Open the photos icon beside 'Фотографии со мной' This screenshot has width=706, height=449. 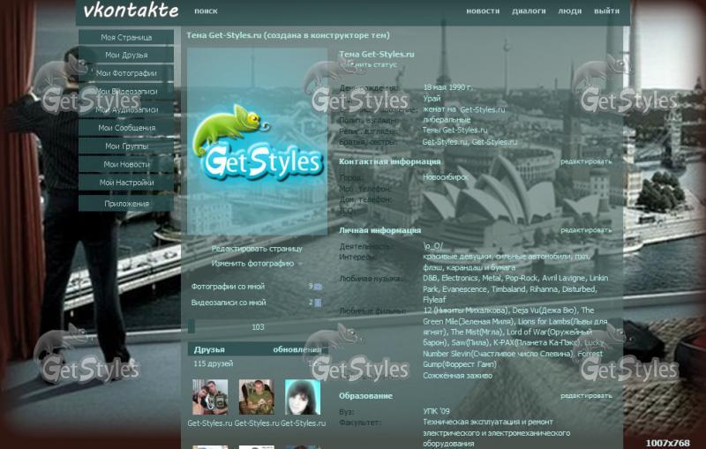coord(318,287)
